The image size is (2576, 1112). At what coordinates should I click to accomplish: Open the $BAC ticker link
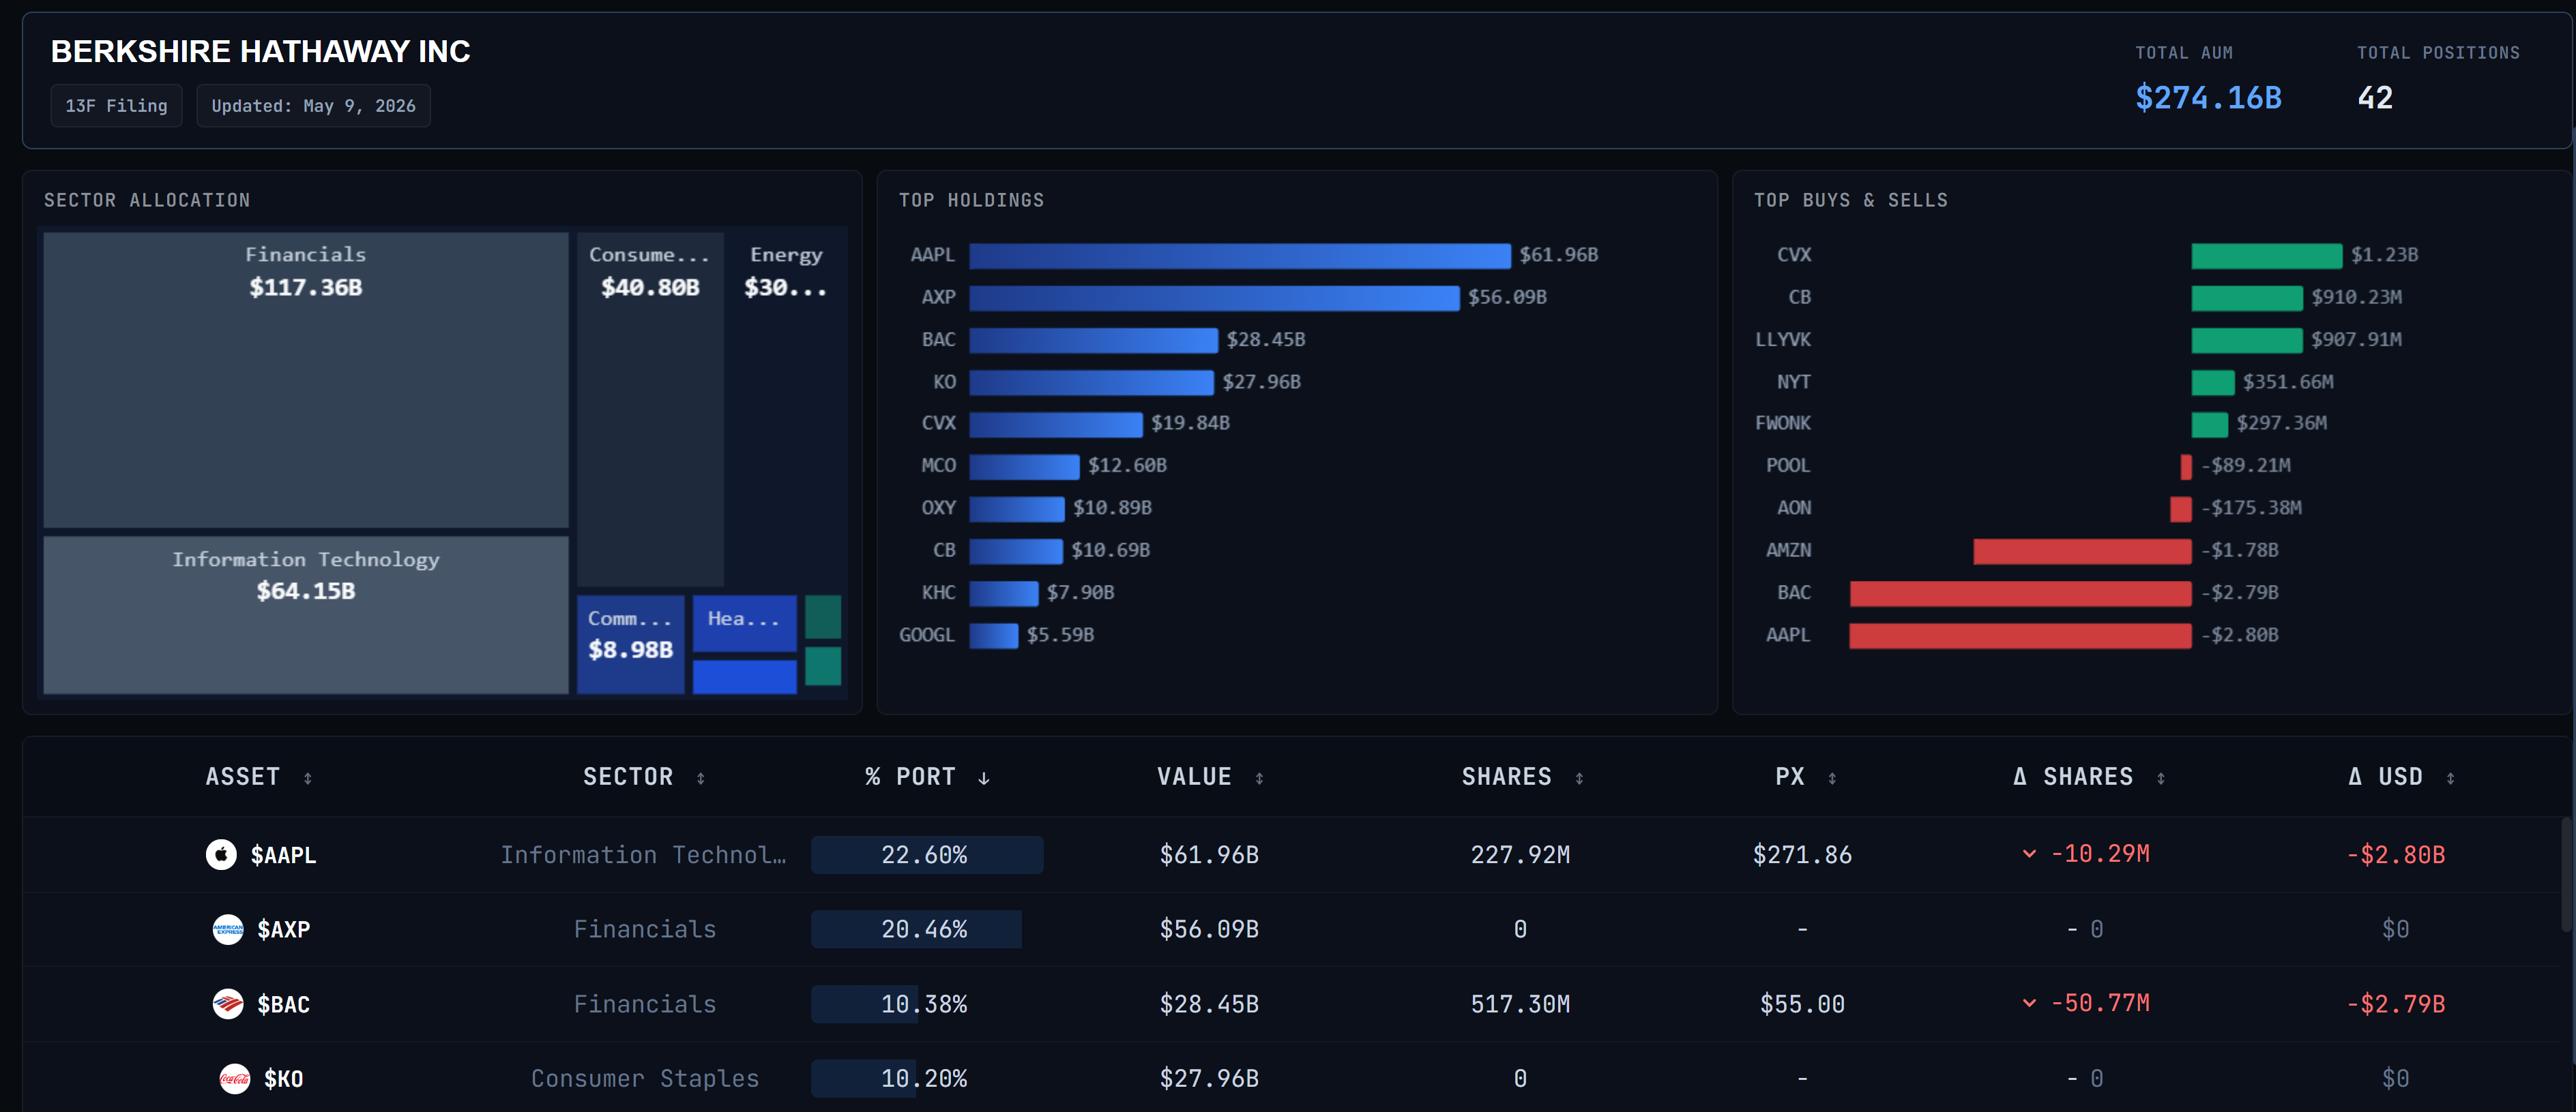pyautogui.click(x=284, y=1004)
